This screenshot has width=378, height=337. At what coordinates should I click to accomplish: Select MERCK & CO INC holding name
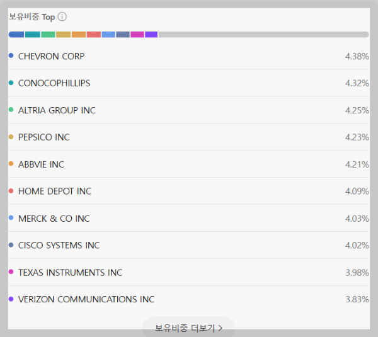pos(54,219)
